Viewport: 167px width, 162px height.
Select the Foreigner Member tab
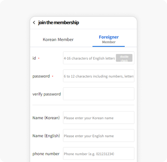click(x=109, y=39)
